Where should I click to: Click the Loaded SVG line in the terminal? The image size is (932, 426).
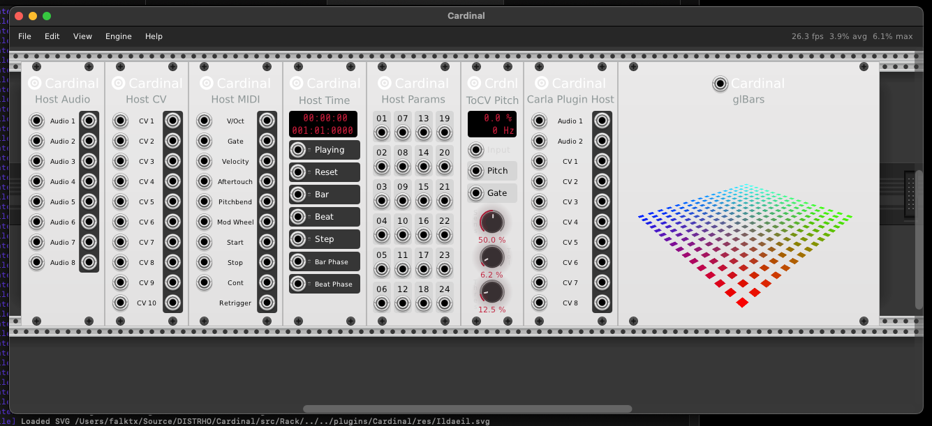(256, 421)
